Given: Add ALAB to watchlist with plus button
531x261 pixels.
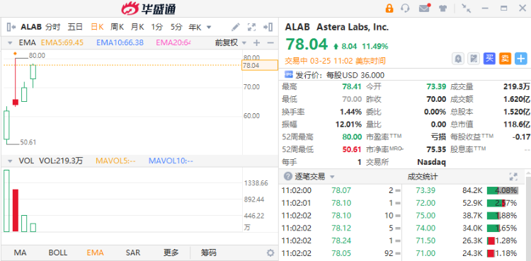Looking at the screenshot, I should [x=521, y=59].
